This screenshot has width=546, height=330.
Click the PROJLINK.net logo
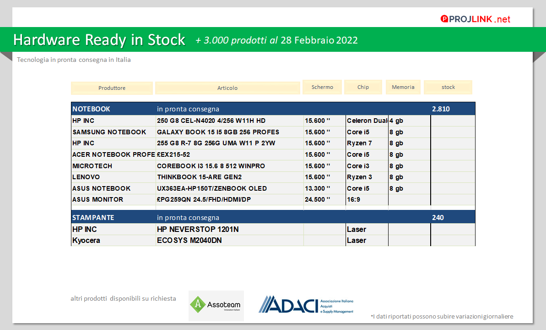[476, 19]
